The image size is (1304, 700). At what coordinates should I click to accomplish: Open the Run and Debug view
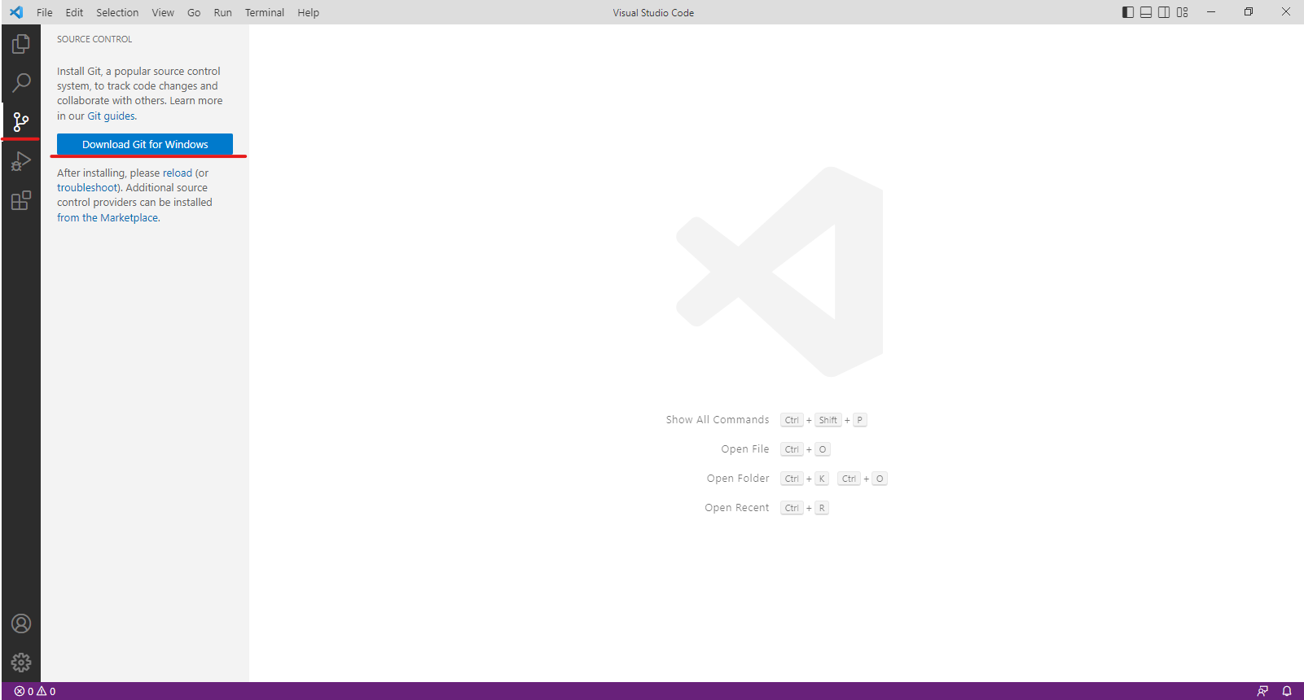[21, 161]
